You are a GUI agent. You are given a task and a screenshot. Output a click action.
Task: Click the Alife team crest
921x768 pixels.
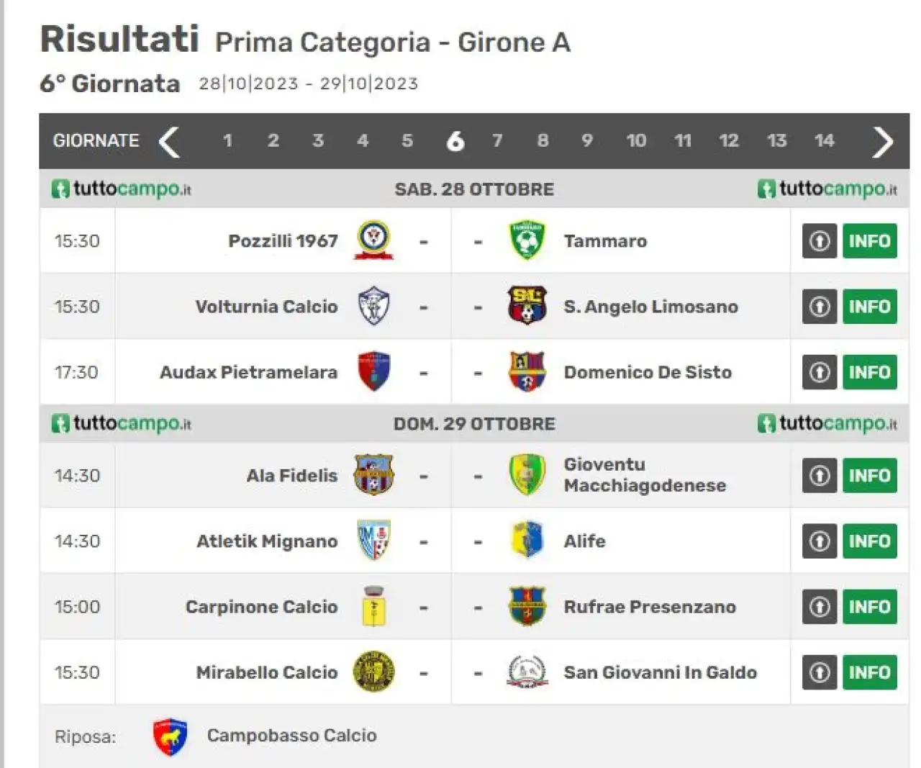tap(527, 541)
